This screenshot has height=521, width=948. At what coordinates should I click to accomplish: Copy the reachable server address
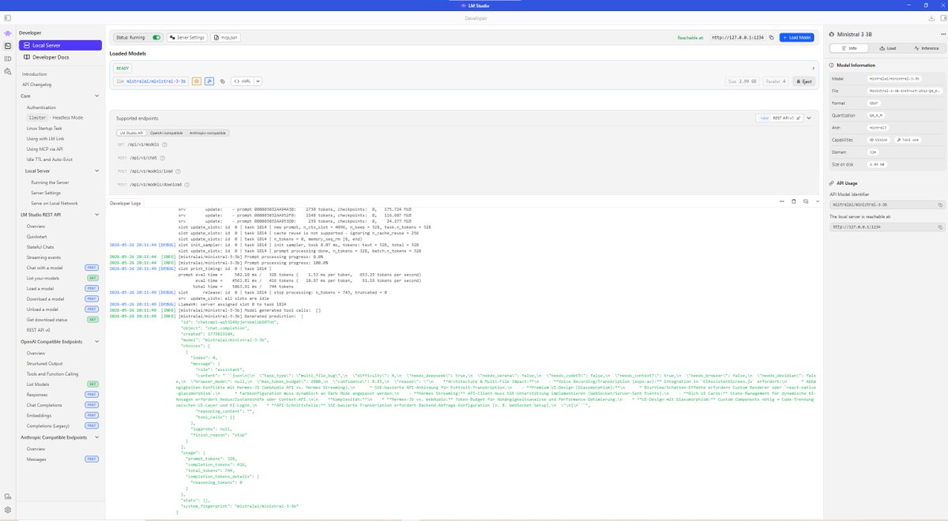coord(771,37)
